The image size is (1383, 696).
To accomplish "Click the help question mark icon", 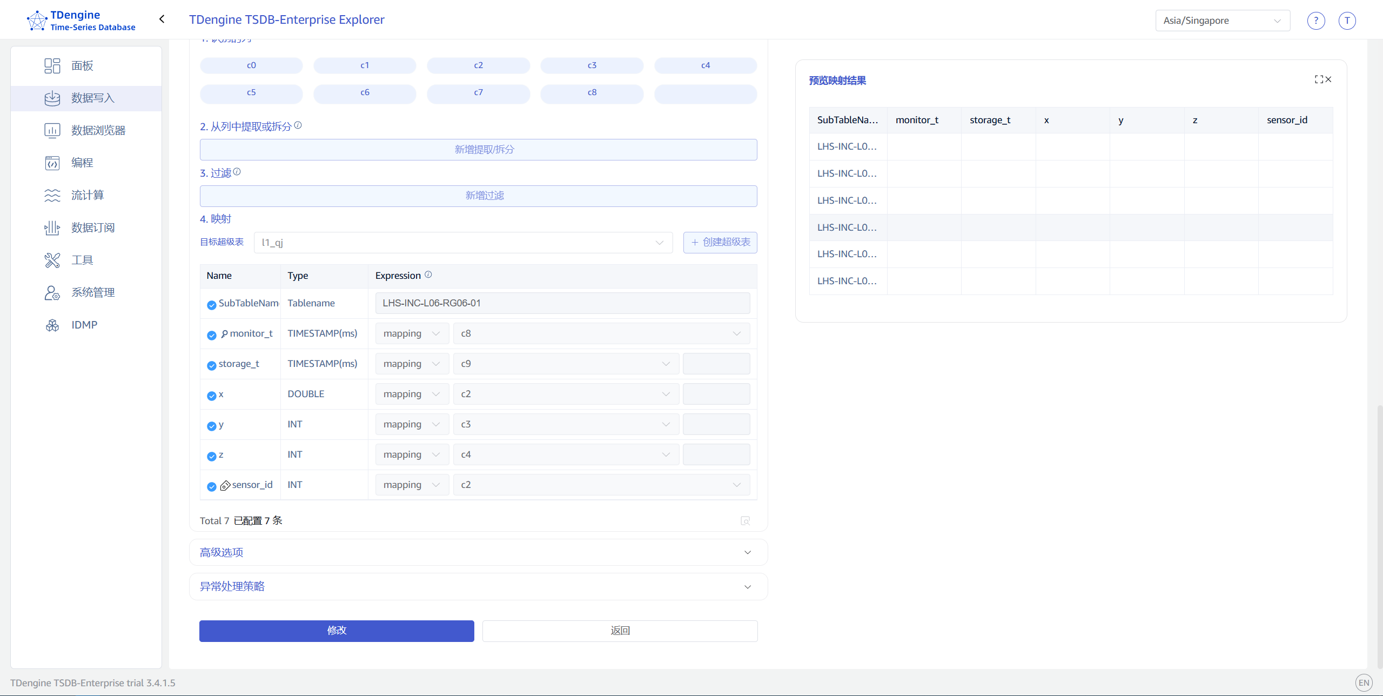I will pos(1316,21).
